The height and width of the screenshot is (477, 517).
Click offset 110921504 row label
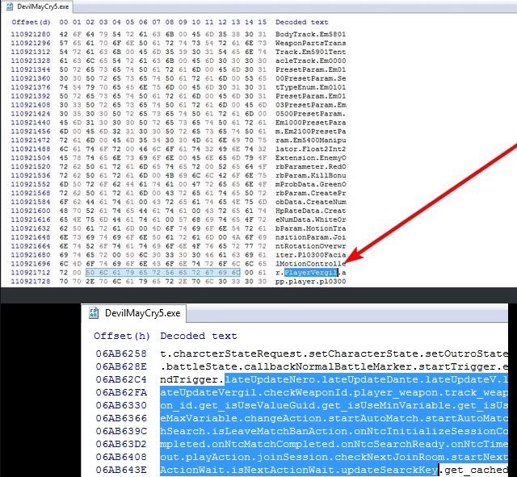[x=31, y=158]
